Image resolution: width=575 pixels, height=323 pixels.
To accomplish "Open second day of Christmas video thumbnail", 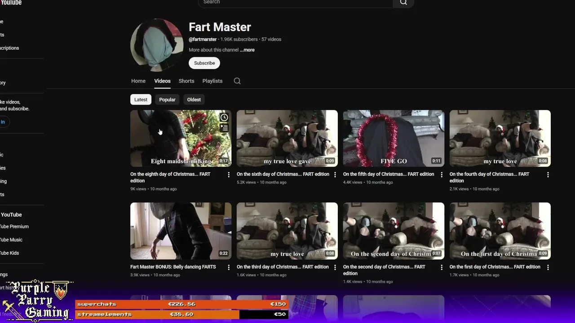I will [394, 231].
